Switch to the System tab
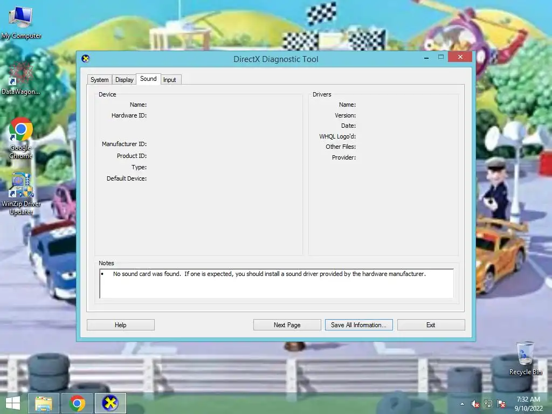552x414 pixels. click(x=100, y=80)
